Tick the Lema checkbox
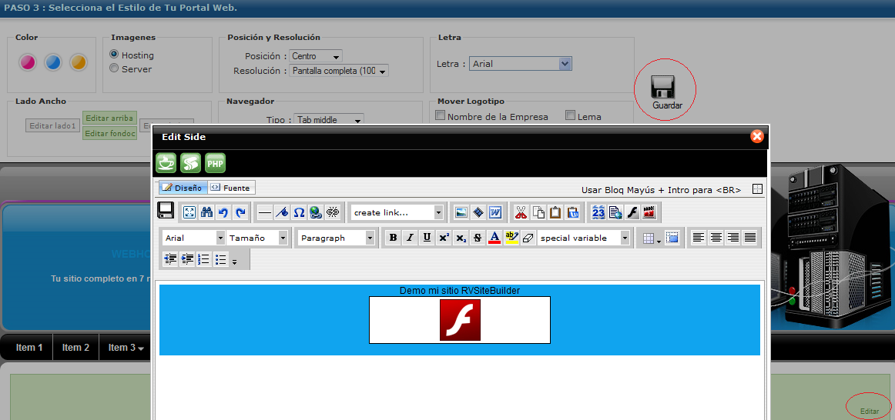 tap(571, 116)
